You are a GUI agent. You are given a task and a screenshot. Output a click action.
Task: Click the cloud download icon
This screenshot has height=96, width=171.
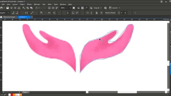pyautogui.click(x=11, y=8)
